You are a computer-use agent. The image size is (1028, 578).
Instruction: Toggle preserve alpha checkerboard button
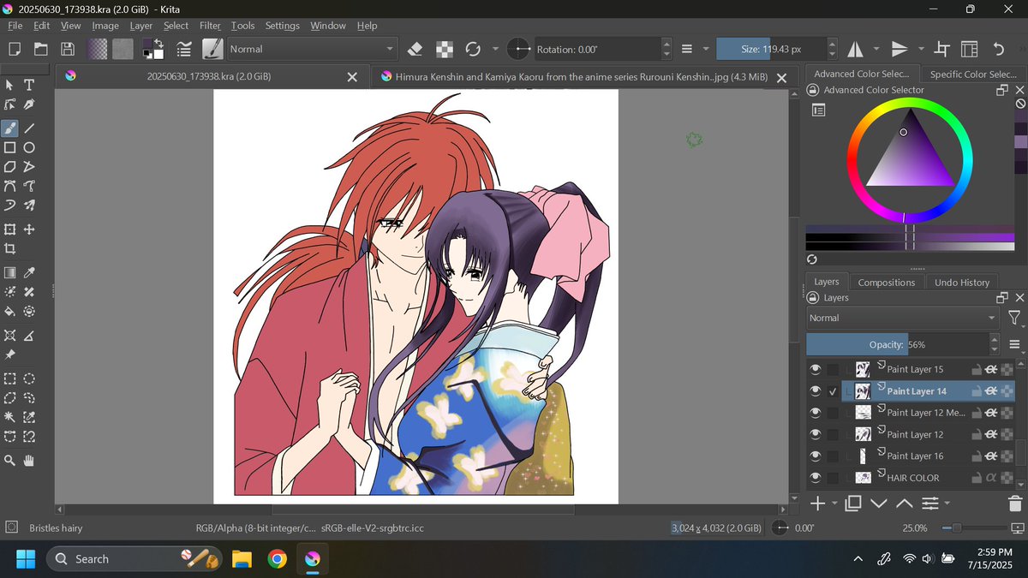[x=444, y=49]
